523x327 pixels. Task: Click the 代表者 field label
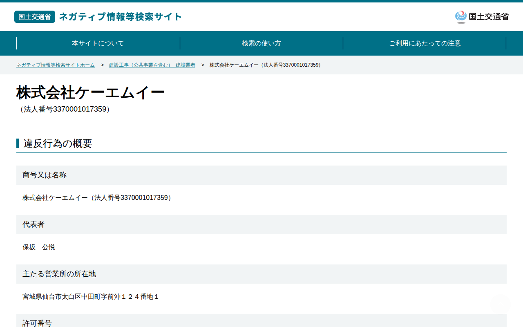click(34, 224)
